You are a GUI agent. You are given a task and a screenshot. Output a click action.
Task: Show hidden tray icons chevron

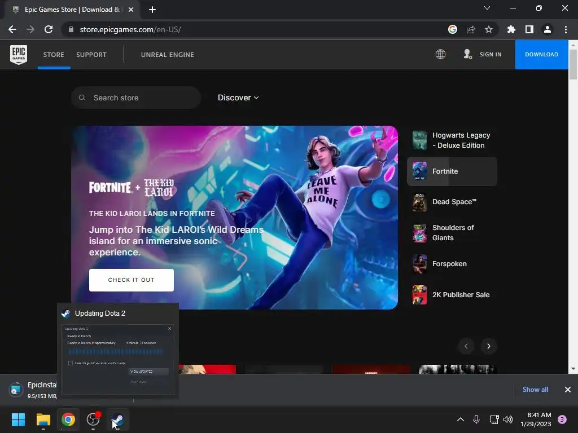(461, 419)
